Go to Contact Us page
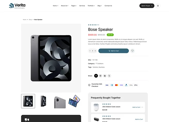This screenshot has height=122, width=169. pos(108,6)
